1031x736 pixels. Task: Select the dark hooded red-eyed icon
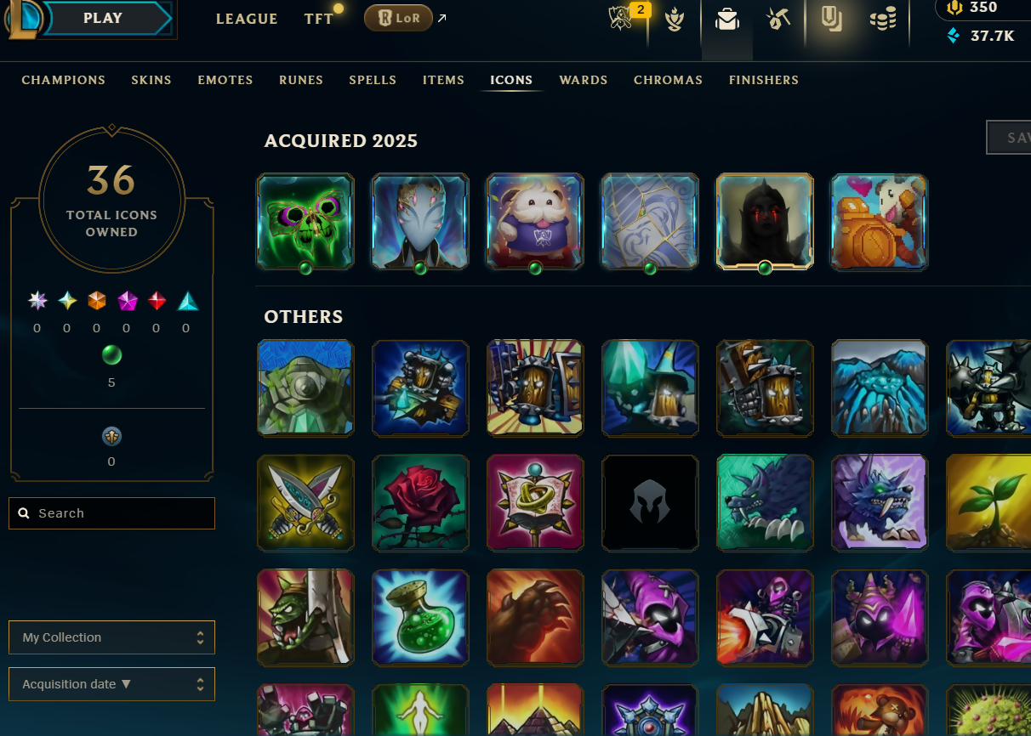click(765, 222)
